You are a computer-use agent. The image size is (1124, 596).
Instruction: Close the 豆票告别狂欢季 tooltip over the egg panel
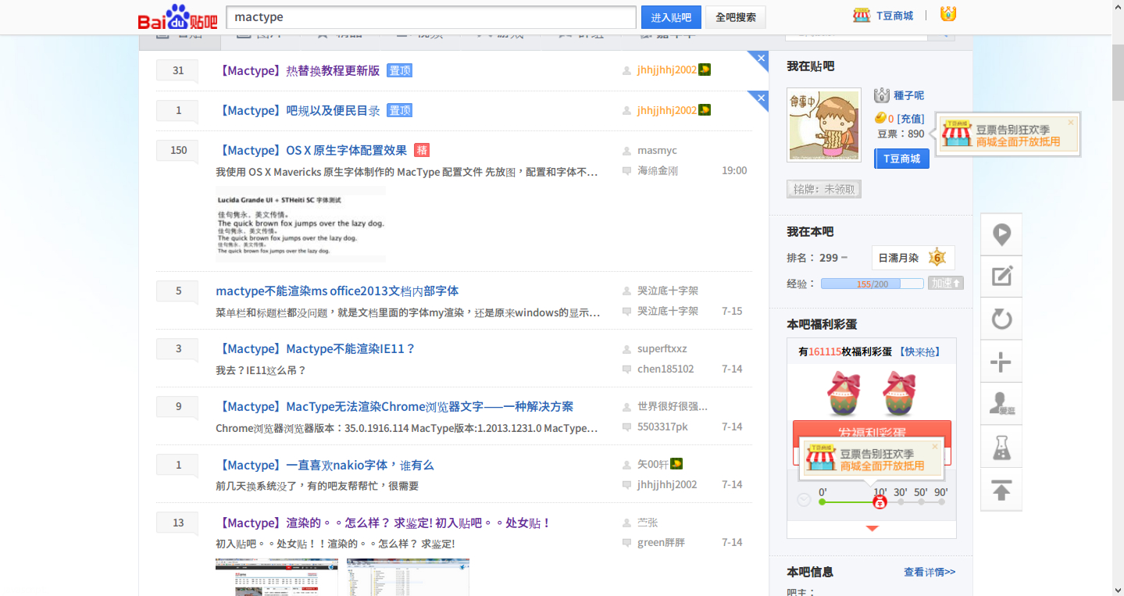(934, 447)
